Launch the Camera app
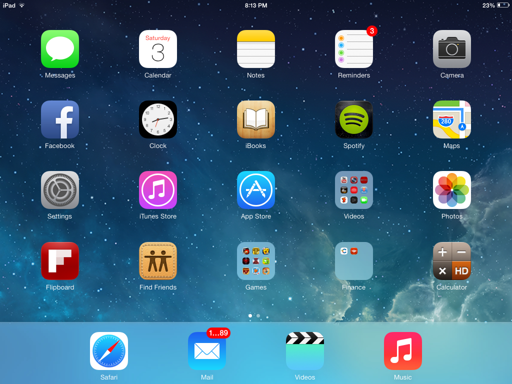The height and width of the screenshot is (384, 512). [451, 49]
